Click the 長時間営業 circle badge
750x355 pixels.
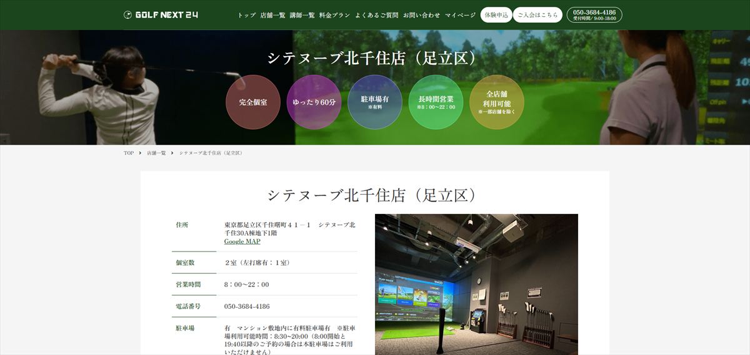click(x=436, y=102)
